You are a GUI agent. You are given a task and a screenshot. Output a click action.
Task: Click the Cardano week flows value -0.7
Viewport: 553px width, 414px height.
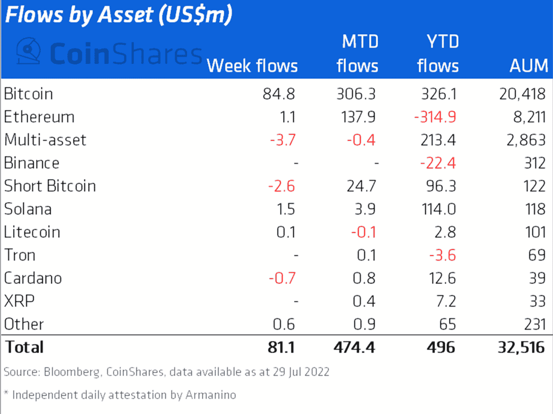click(282, 278)
